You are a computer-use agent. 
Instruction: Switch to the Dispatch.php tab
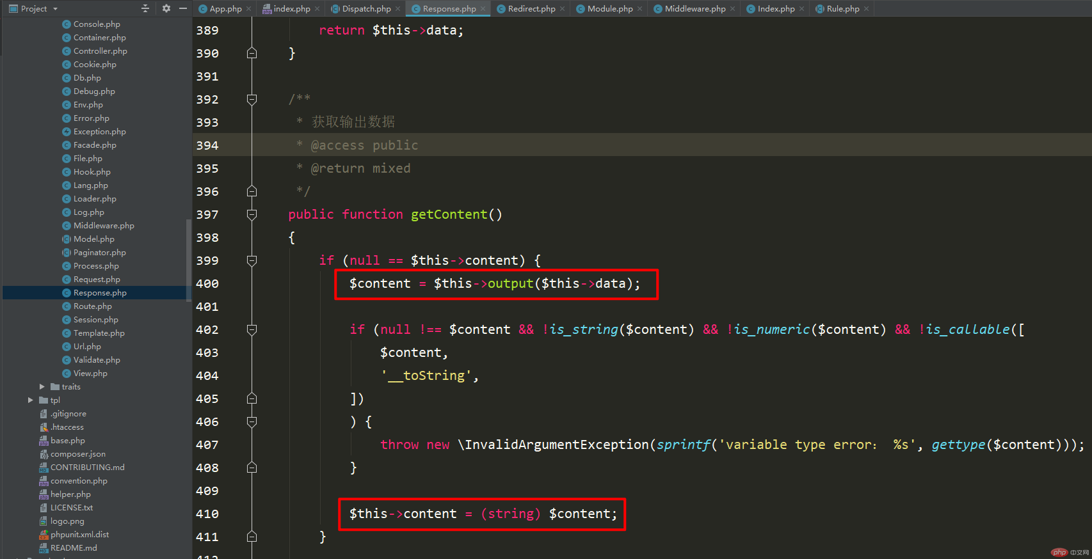coord(366,8)
